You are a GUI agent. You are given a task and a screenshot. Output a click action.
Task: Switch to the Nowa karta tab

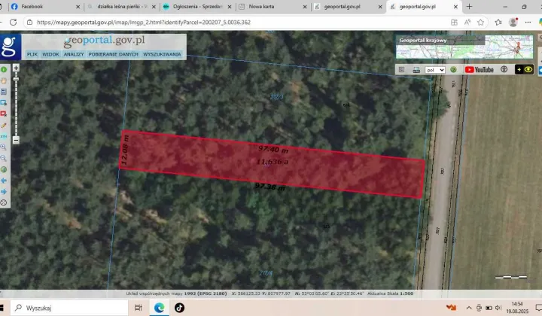[x=273, y=7]
